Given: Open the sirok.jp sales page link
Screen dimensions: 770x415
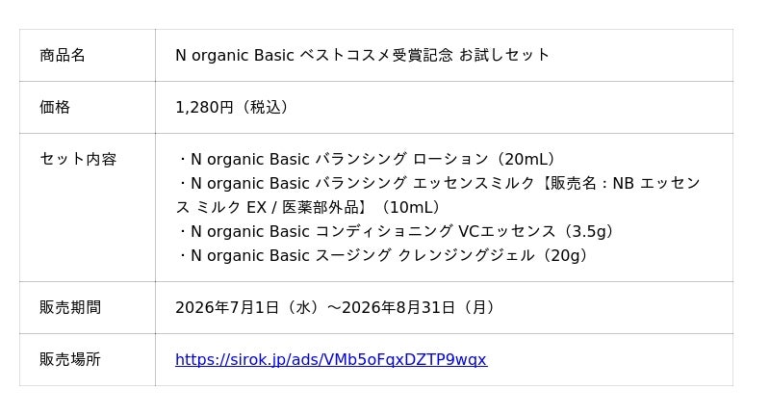Looking at the screenshot, I should (x=331, y=359).
